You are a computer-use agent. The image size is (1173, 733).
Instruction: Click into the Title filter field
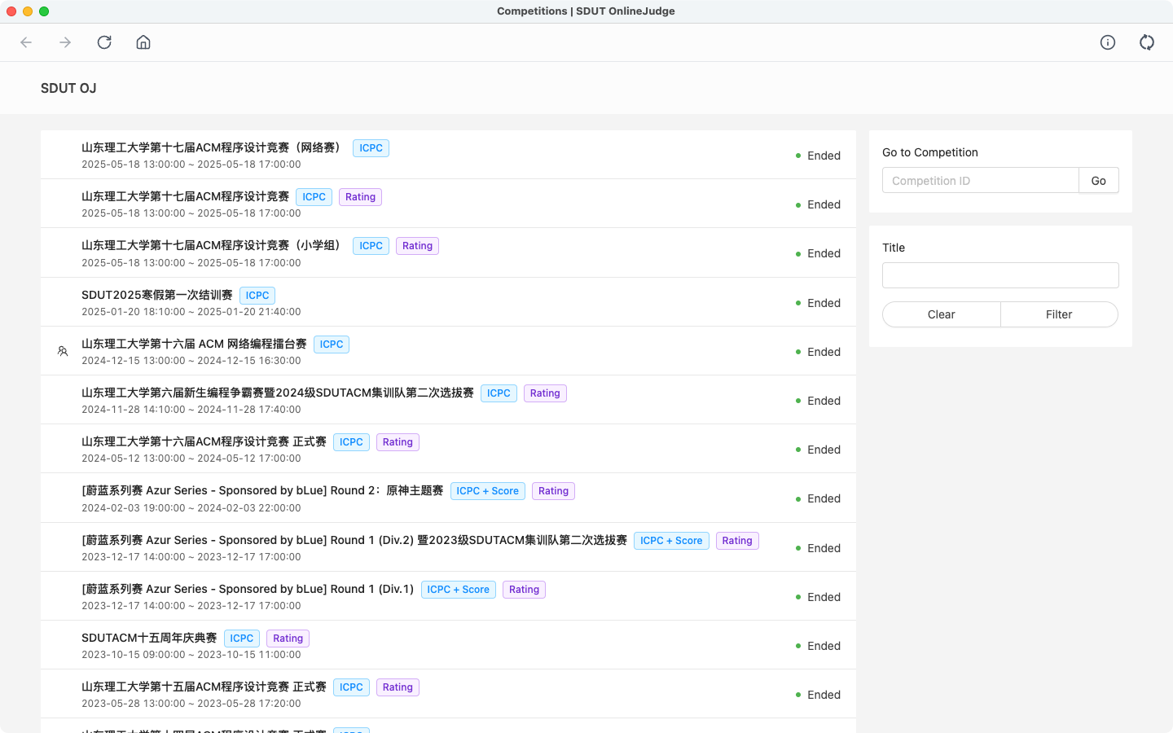pyautogui.click(x=1000, y=275)
